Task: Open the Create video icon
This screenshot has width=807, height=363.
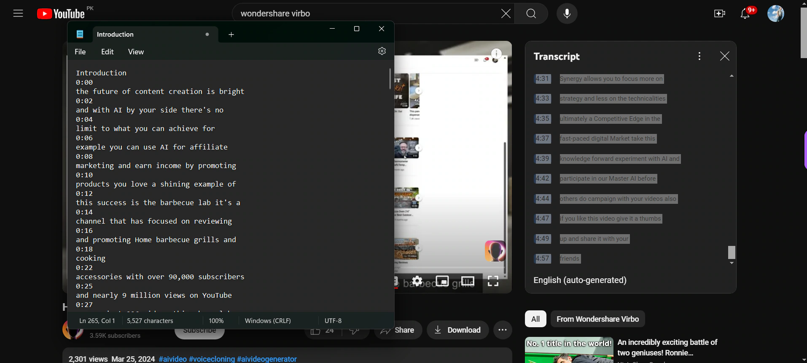Action: tap(720, 13)
